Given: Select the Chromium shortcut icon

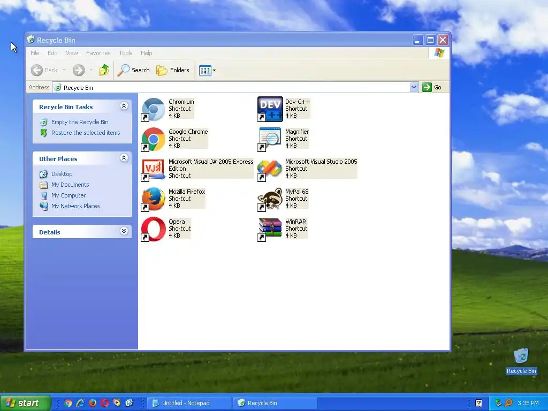Looking at the screenshot, I should 153,109.
